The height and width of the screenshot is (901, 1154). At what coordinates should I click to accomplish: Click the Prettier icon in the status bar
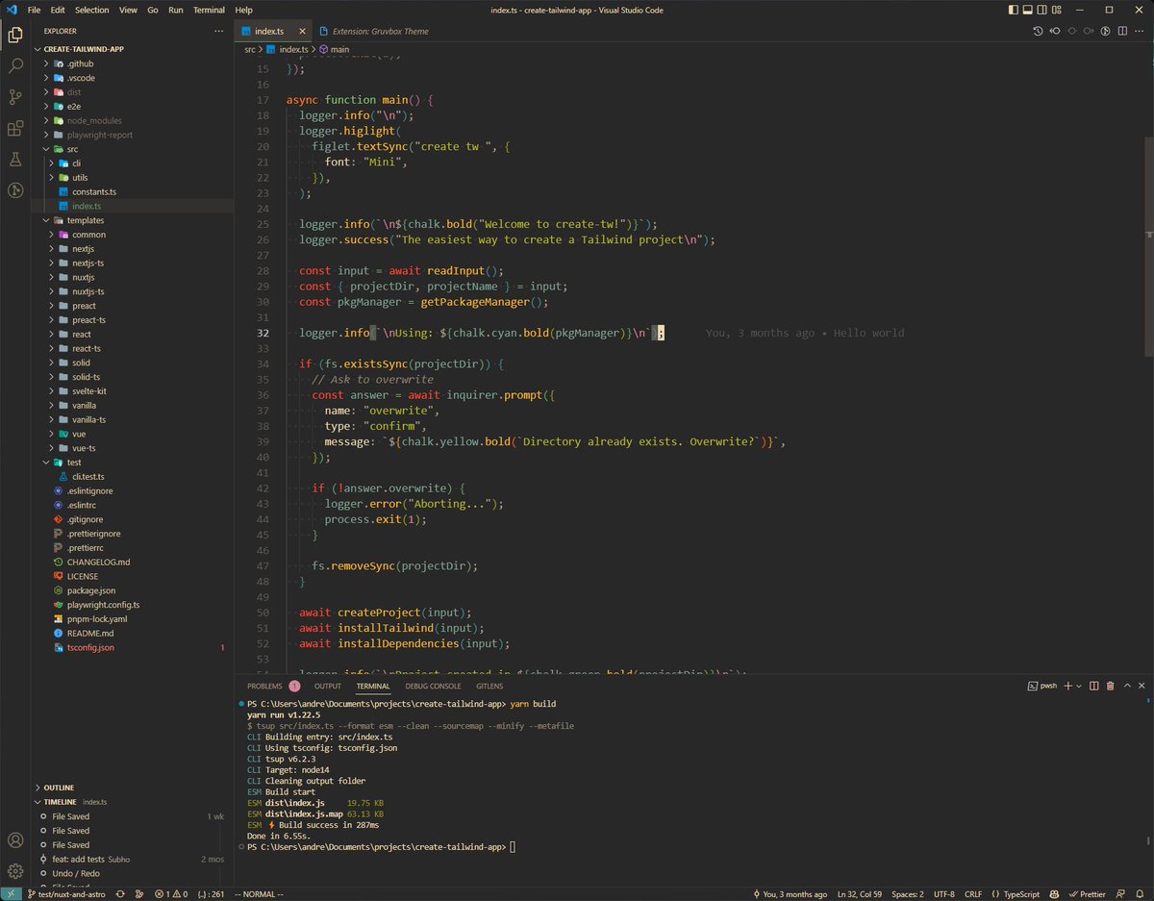coord(1088,893)
